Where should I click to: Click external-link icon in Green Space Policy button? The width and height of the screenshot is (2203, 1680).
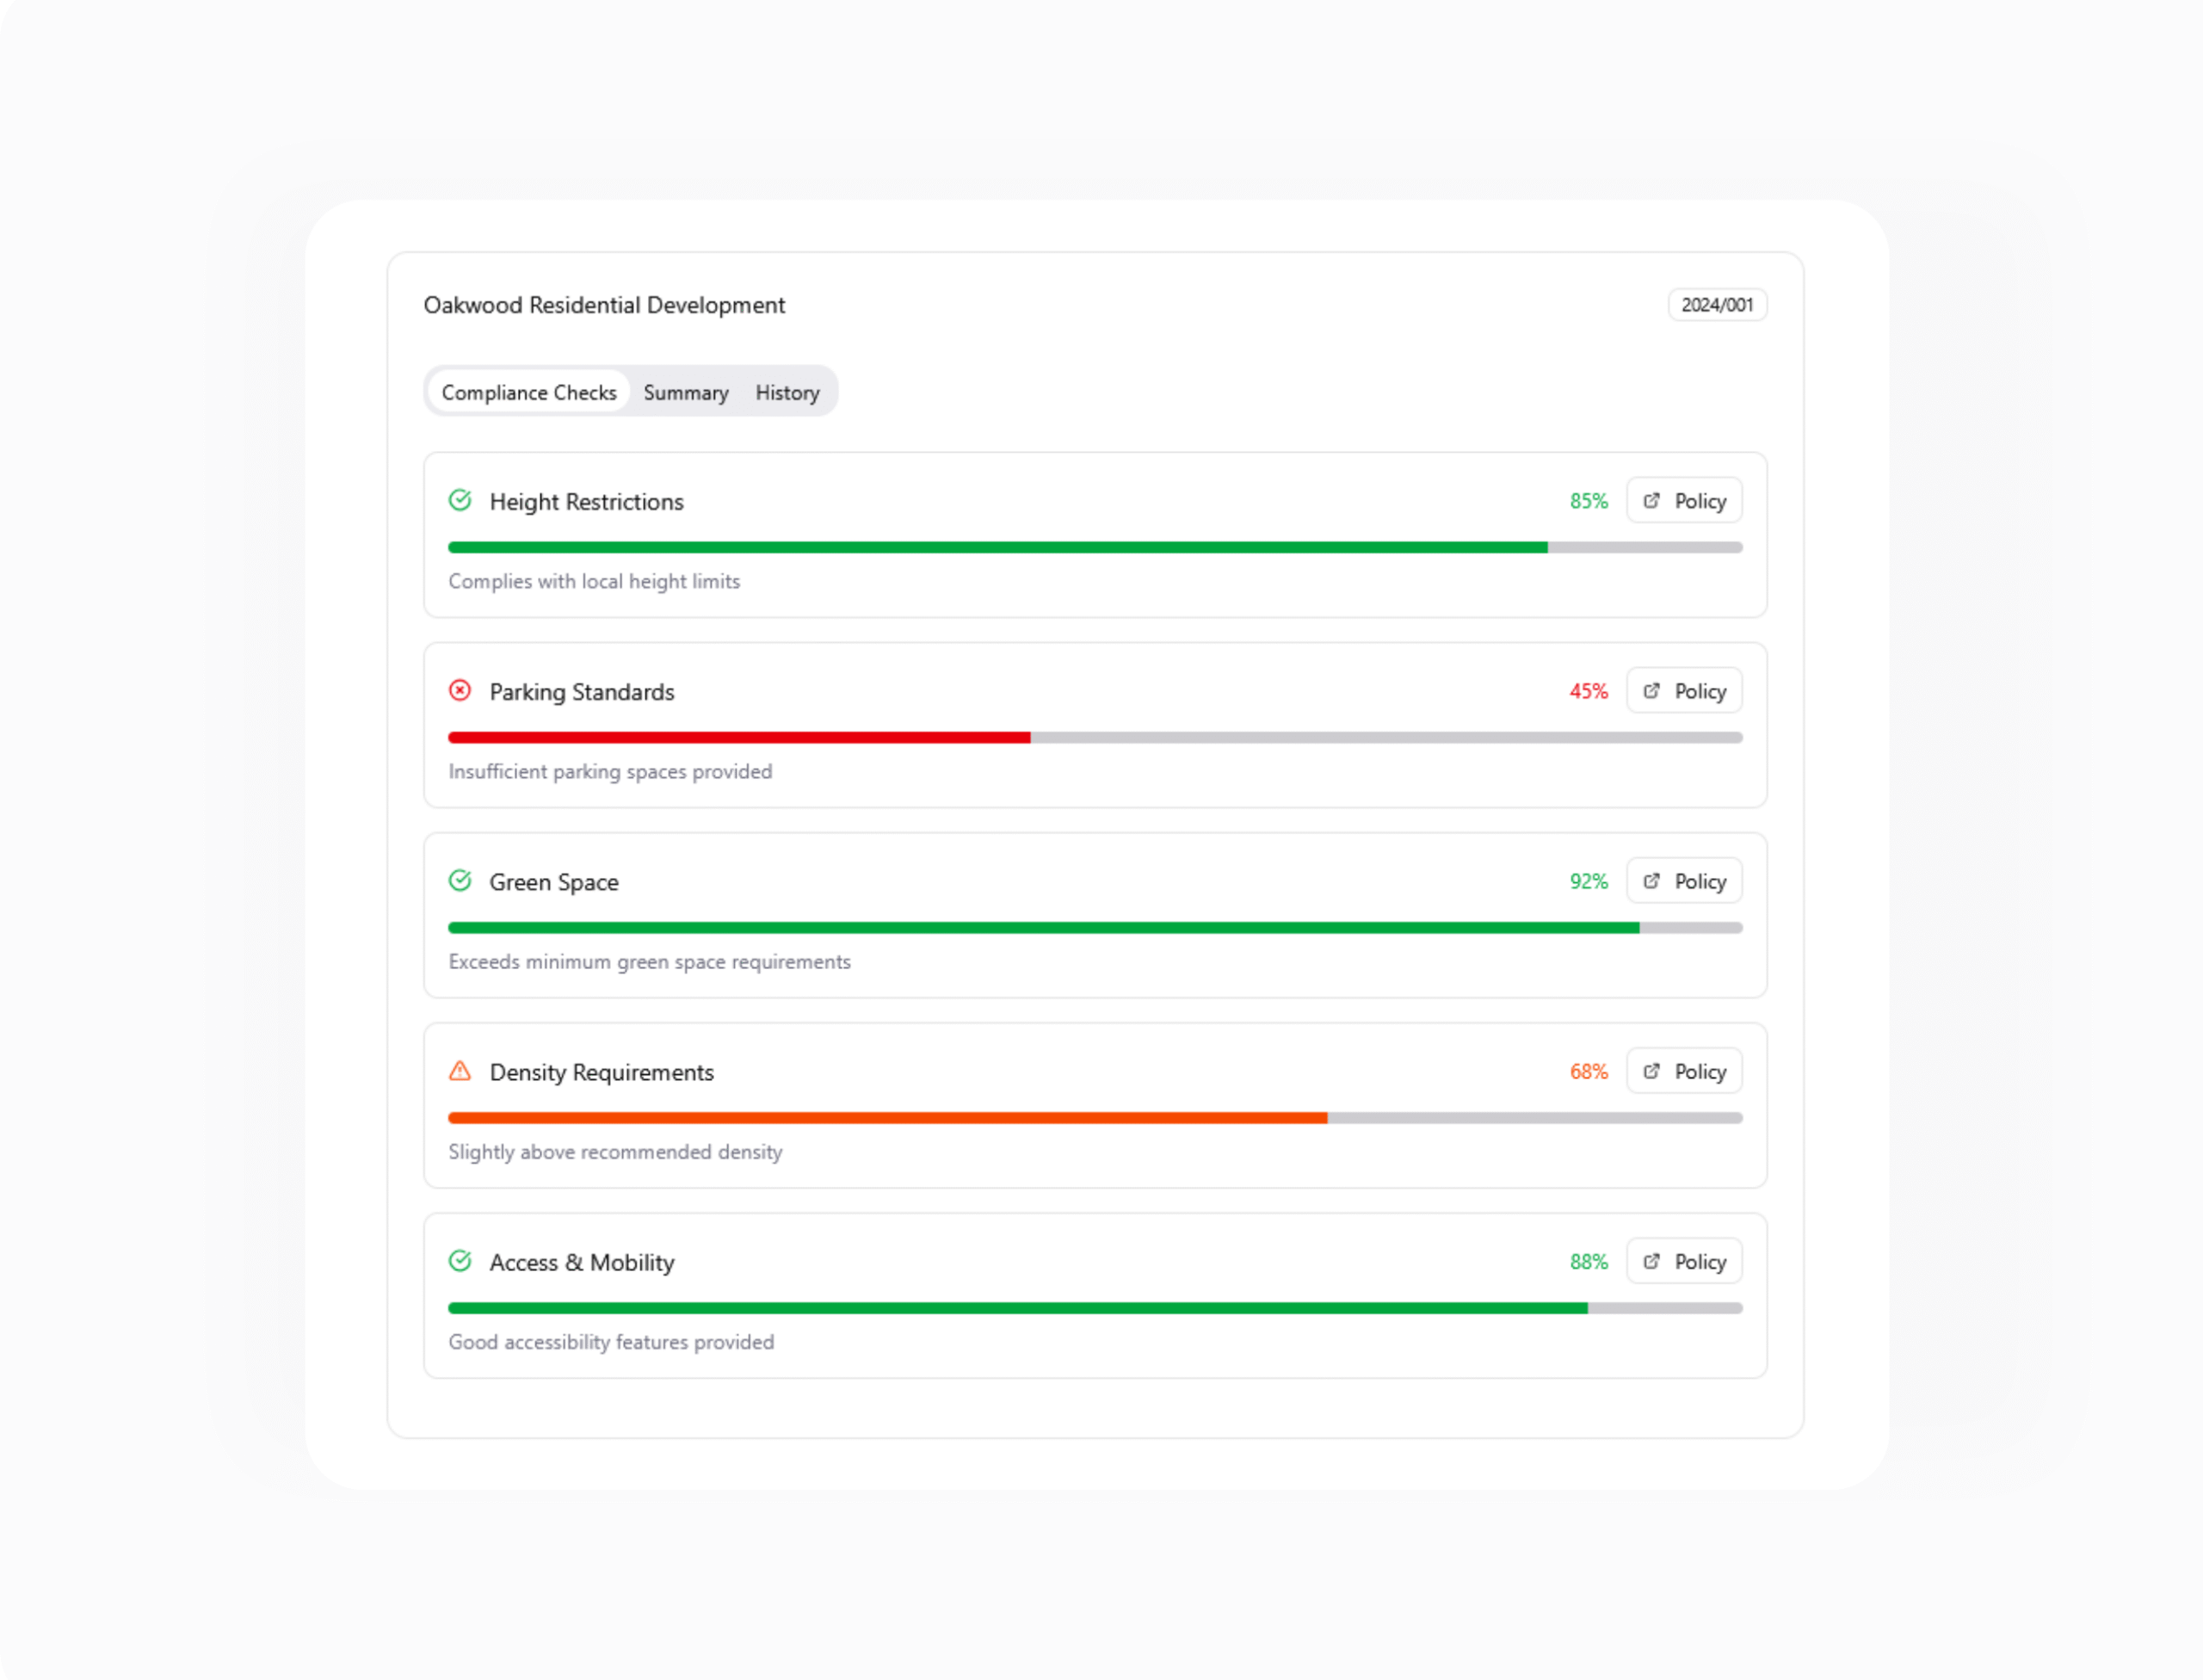1652,880
